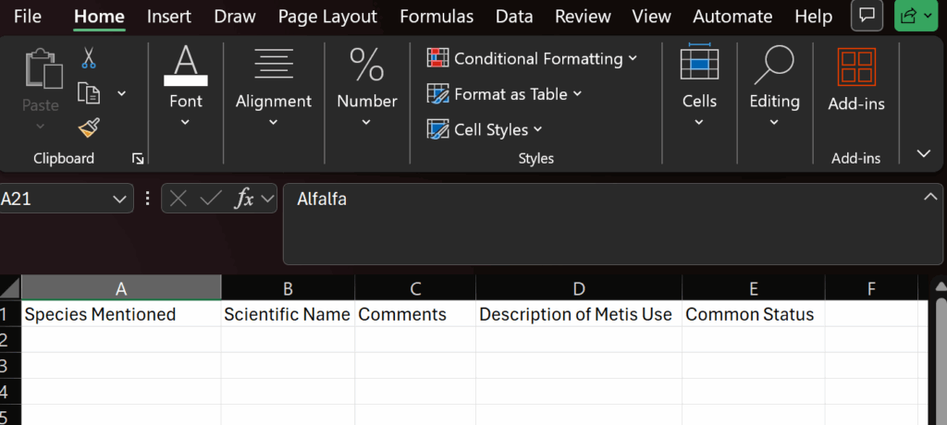Click the Copy icon in Clipboard
The width and height of the screenshot is (947, 425).
(x=89, y=93)
